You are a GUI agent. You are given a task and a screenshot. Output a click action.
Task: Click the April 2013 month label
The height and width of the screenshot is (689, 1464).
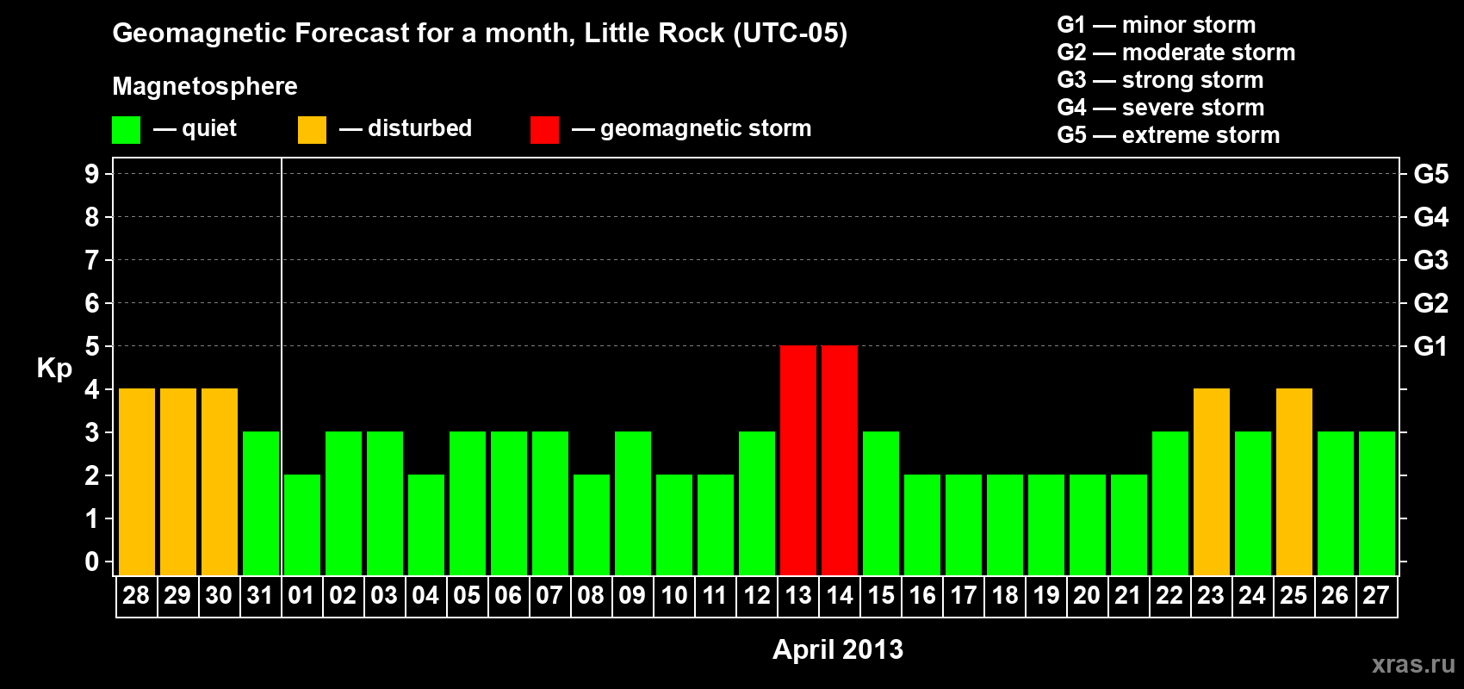pos(838,649)
